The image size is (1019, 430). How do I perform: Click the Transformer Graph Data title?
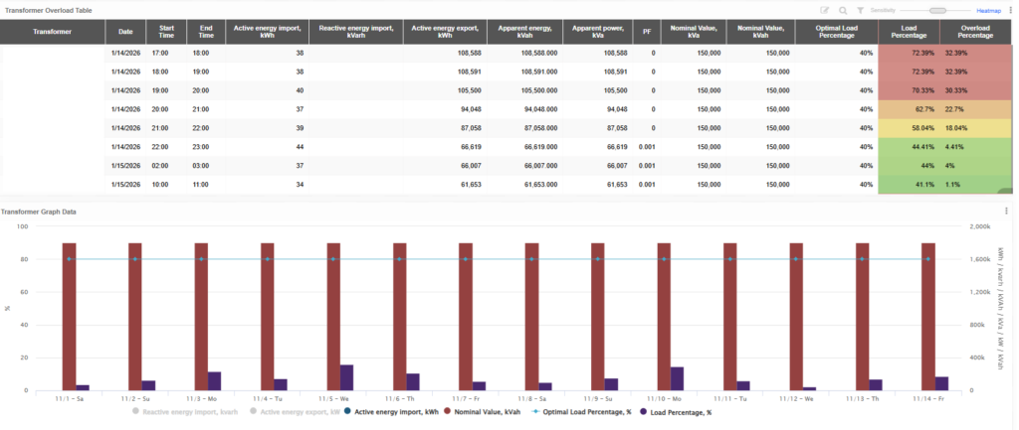tap(39, 212)
